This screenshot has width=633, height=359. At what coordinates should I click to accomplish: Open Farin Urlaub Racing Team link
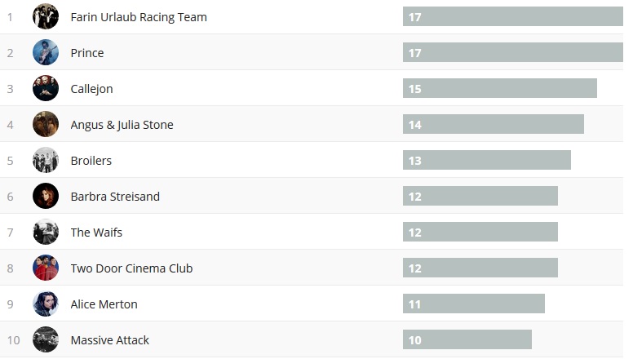click(x=139, y=17)
